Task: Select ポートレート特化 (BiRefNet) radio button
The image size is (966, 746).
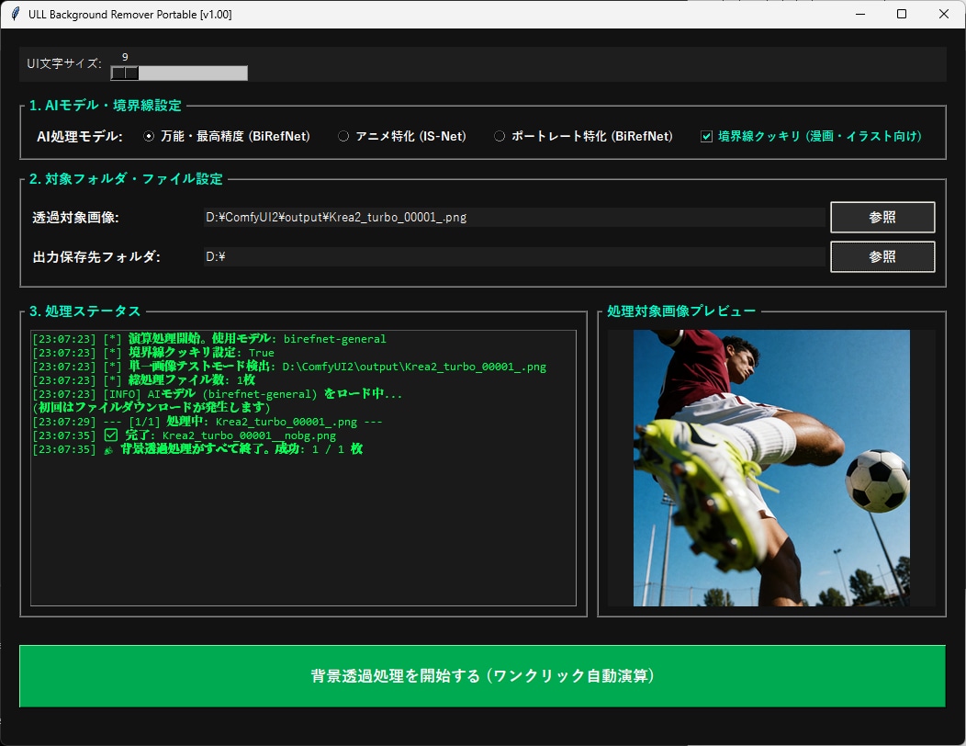Action: (499, 136)
